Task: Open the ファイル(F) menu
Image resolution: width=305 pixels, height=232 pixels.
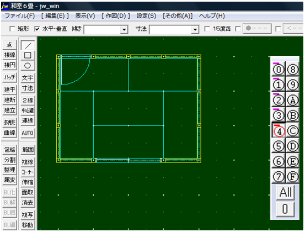Action: point(19,16)
